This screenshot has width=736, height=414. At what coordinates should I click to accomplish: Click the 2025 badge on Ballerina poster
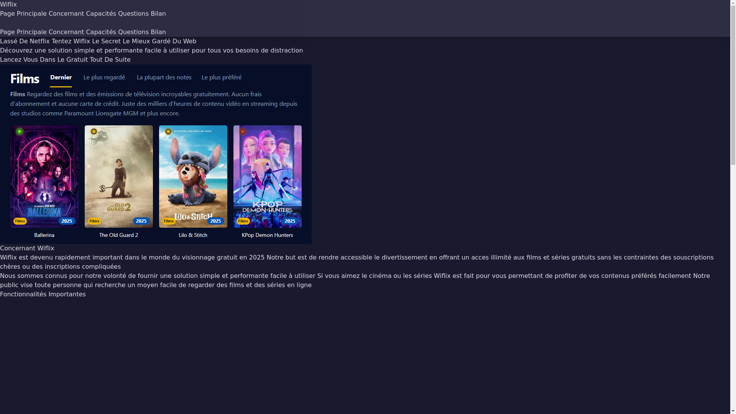point(67,221)
